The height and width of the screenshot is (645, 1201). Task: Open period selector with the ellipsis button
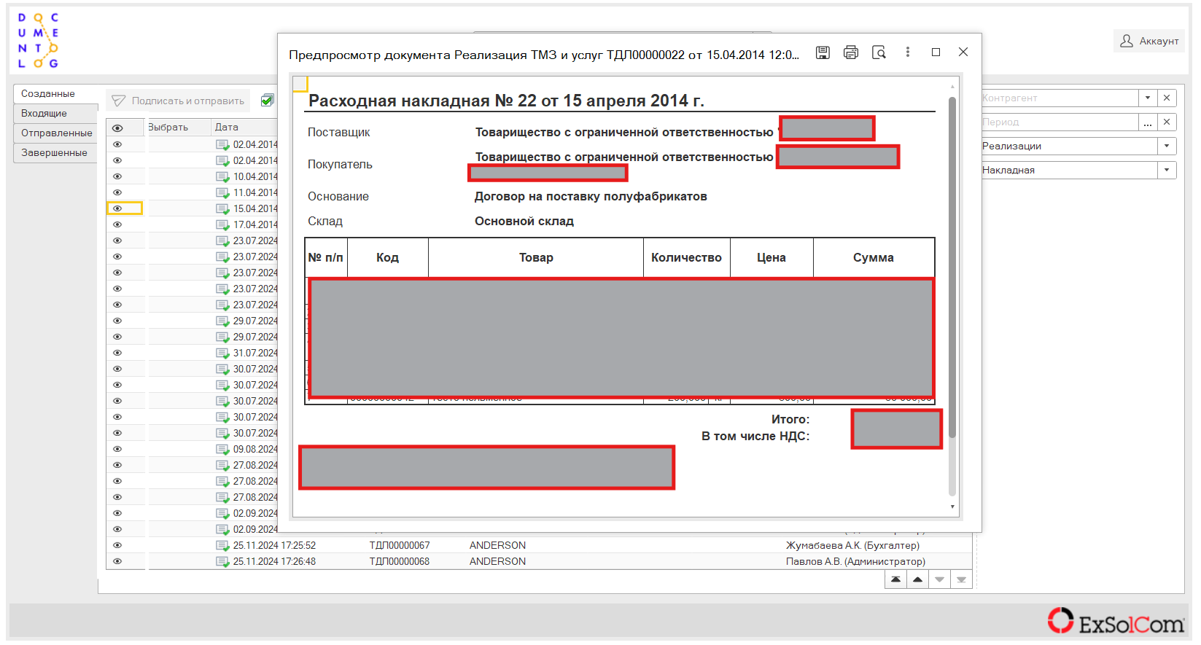point(1148,122)
